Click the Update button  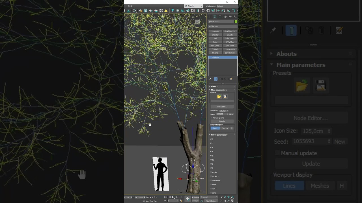click(x=222, y=121)
